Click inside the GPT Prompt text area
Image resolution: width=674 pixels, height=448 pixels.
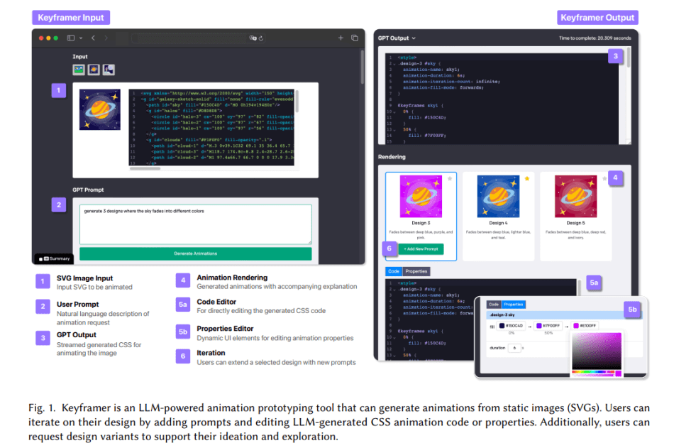tap(195, 223)
